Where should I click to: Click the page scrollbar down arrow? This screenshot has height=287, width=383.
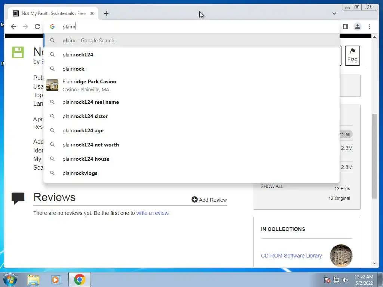[x=374, y=263]
